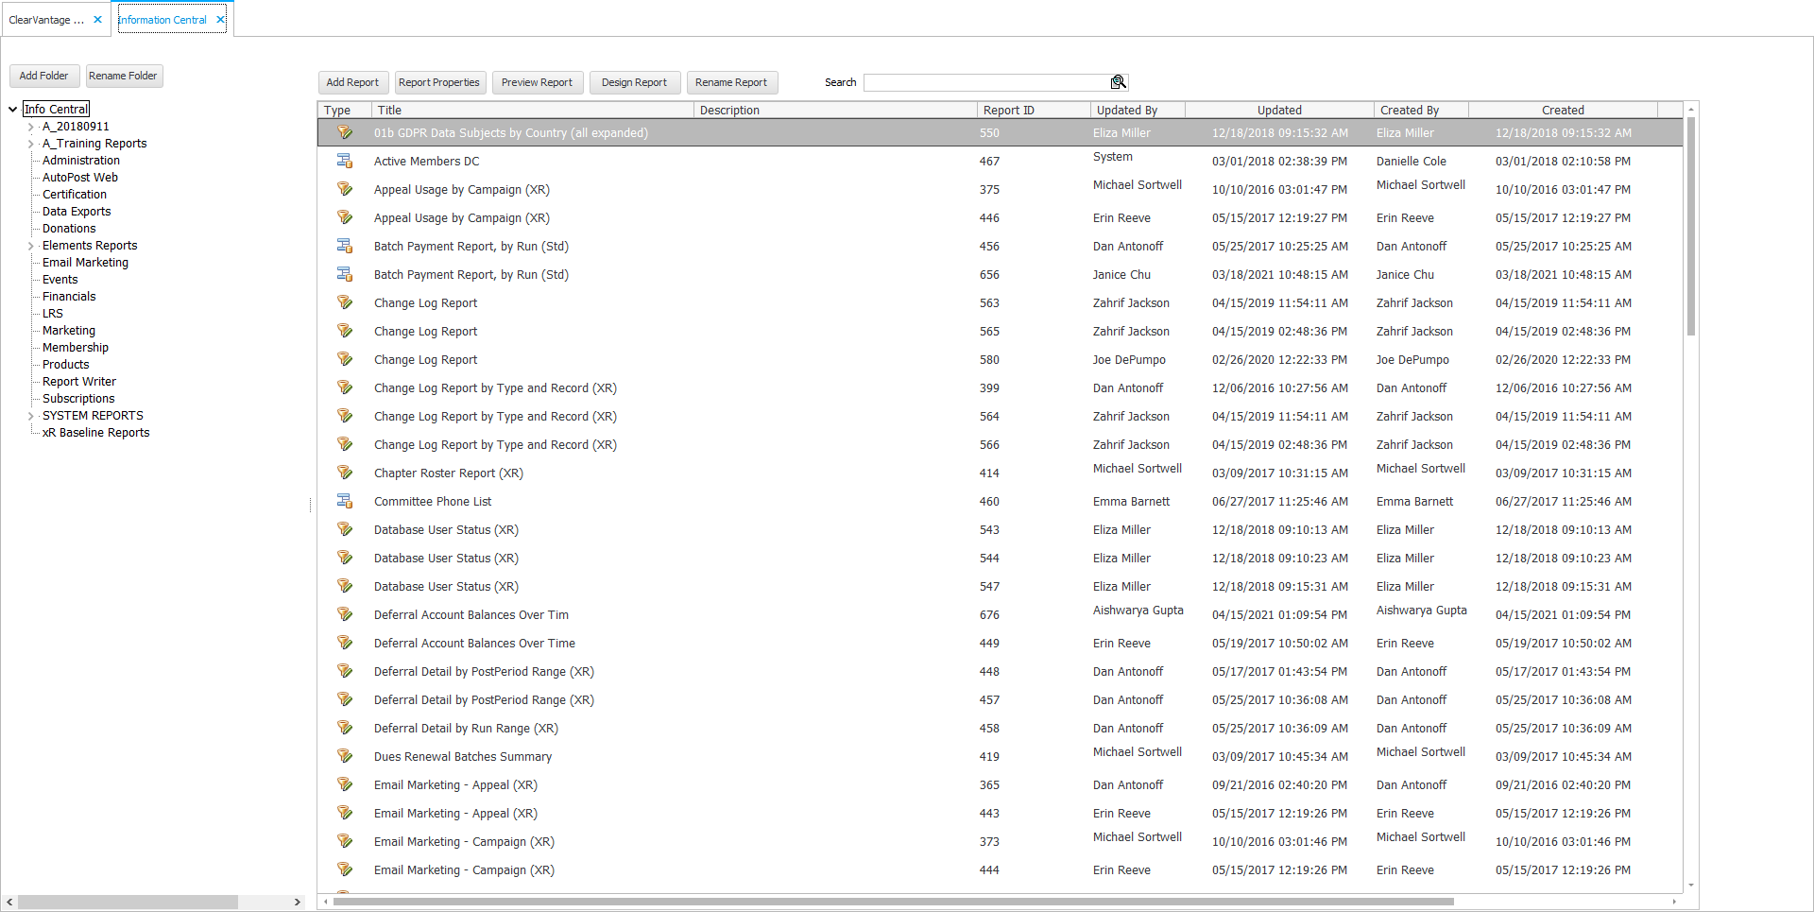Click the search magnifier icon

pos(1118,82)
